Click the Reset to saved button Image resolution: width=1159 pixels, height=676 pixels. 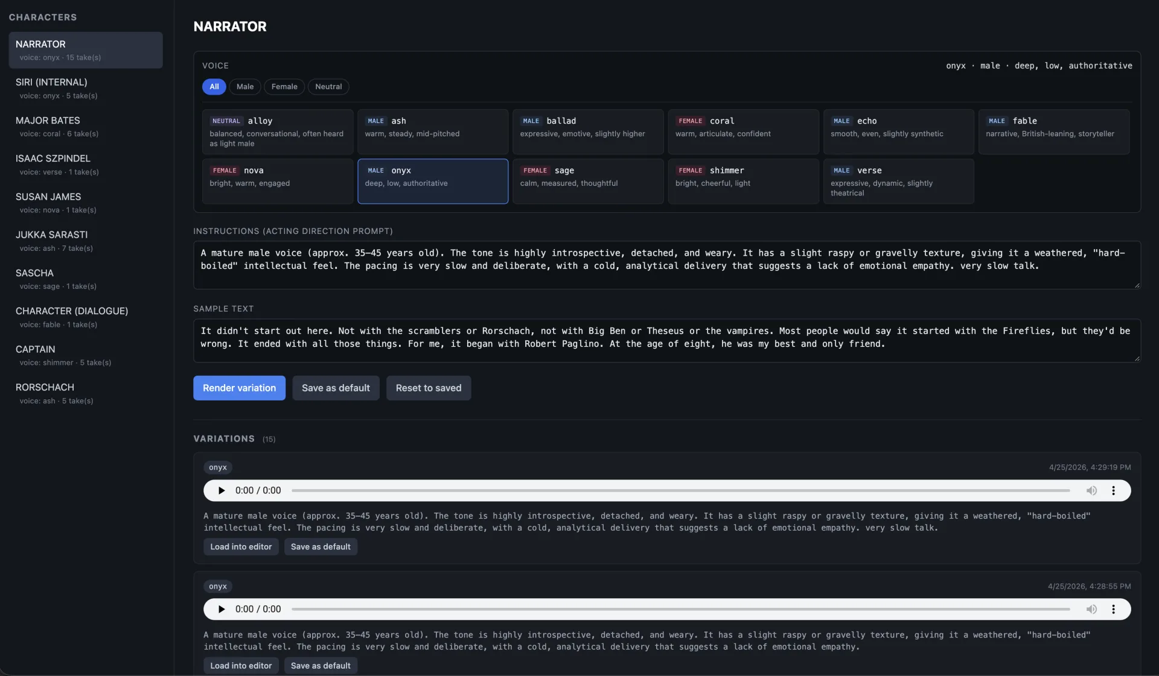coord(429,388)
